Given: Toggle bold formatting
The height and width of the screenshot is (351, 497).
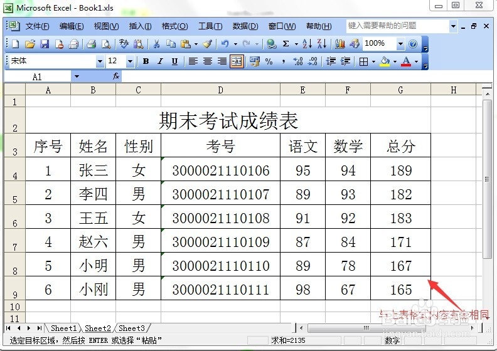Looking at the screenshot, I should pos(146,61).
